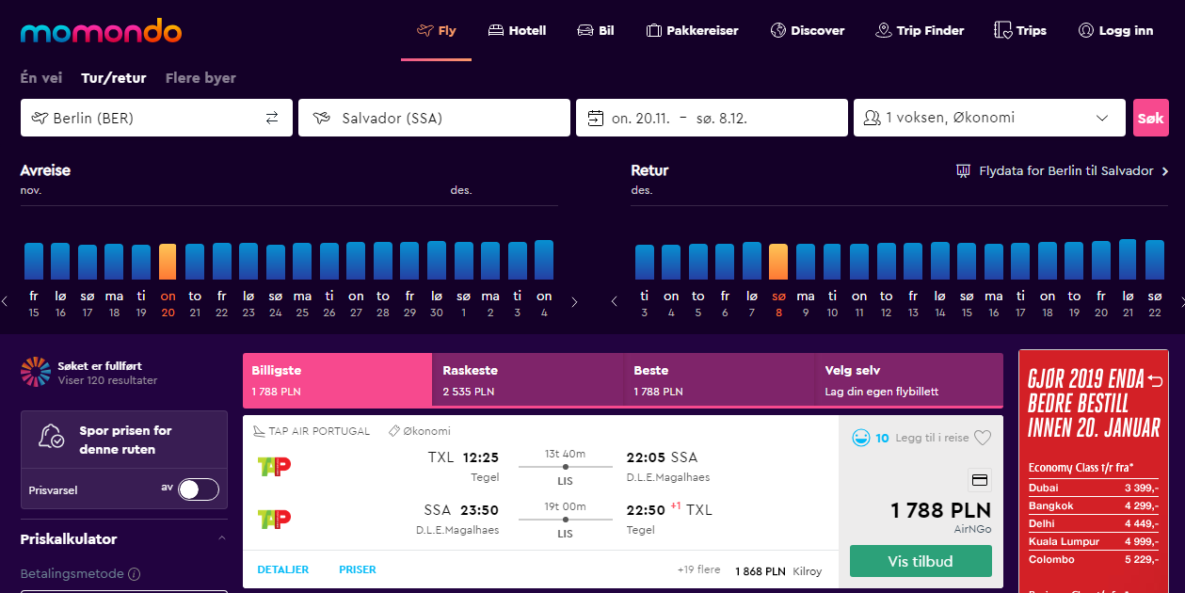Click the Vis tilbud button

pos(921,561)
